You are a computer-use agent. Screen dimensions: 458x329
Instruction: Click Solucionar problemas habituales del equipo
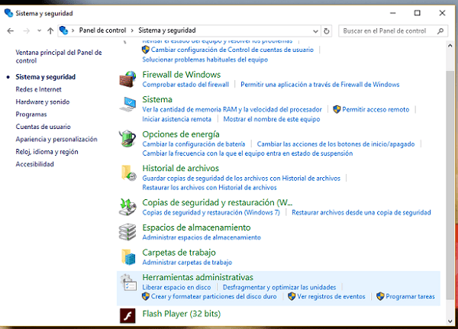[205, 60]
